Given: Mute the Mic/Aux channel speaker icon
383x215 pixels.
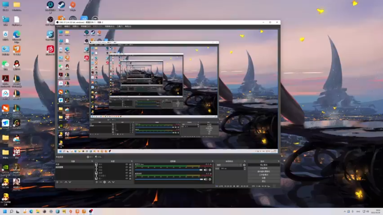Looking at the screenshot, I should [205, 170].
